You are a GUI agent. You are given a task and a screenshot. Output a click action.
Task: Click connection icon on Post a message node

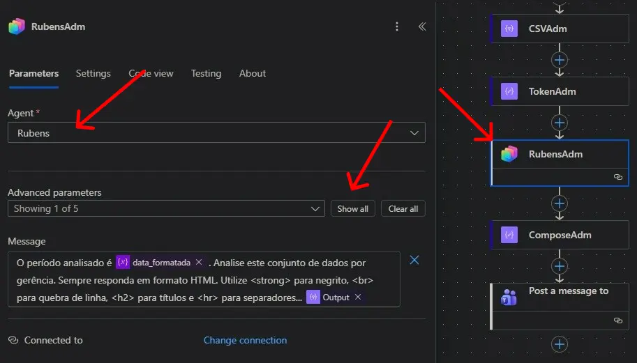click(x=618, y=320)
